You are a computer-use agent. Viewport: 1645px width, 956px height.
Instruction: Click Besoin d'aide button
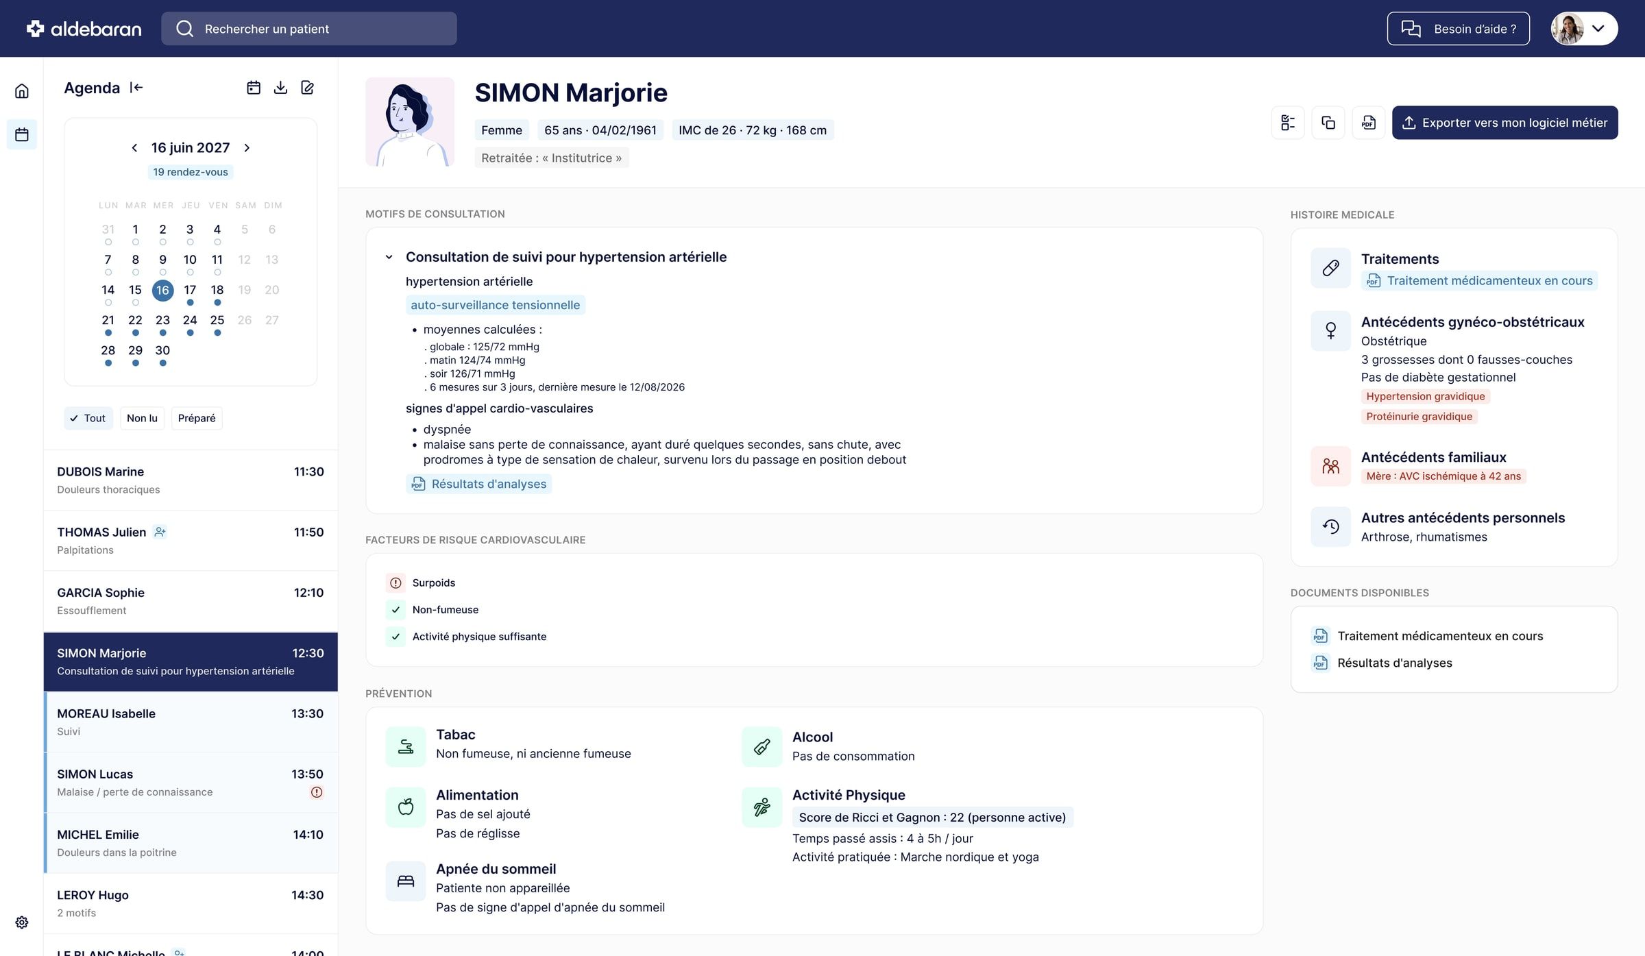1459,28
